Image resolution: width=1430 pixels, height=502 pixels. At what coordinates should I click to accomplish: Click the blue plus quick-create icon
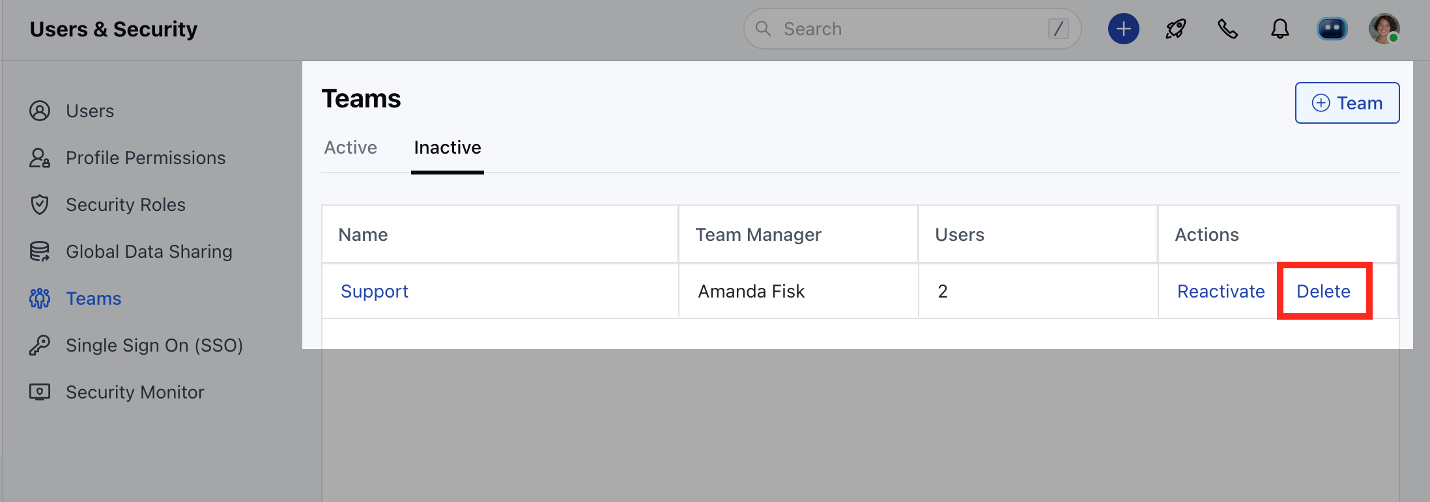pos(1123,29)
